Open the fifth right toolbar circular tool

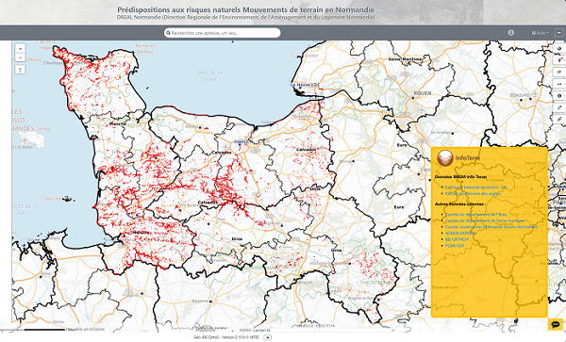tap(559, 95)
